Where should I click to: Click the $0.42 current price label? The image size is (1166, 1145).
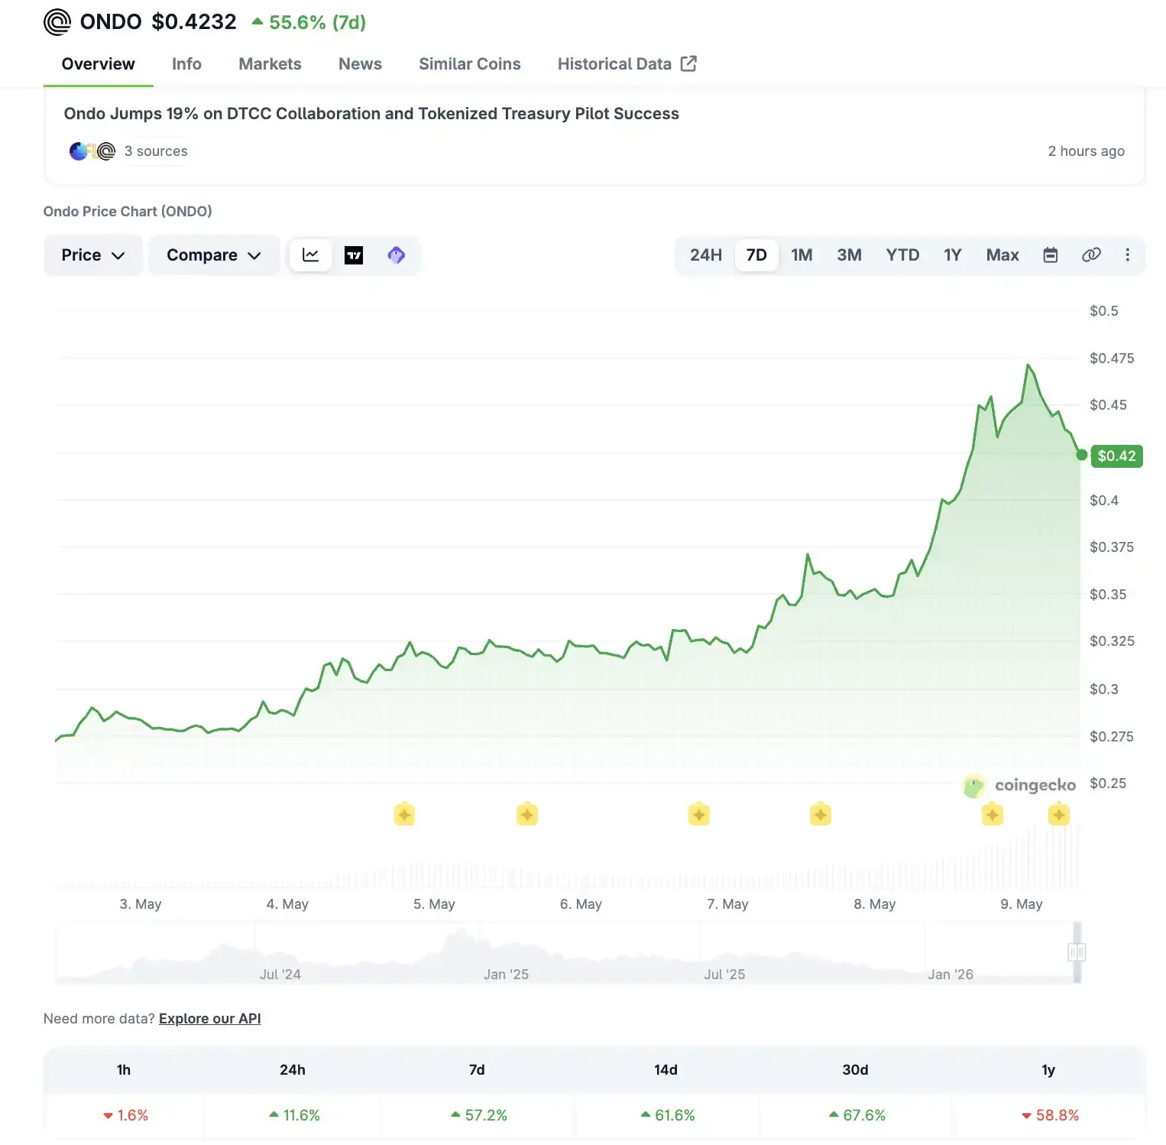click(x=1116, y=456)
